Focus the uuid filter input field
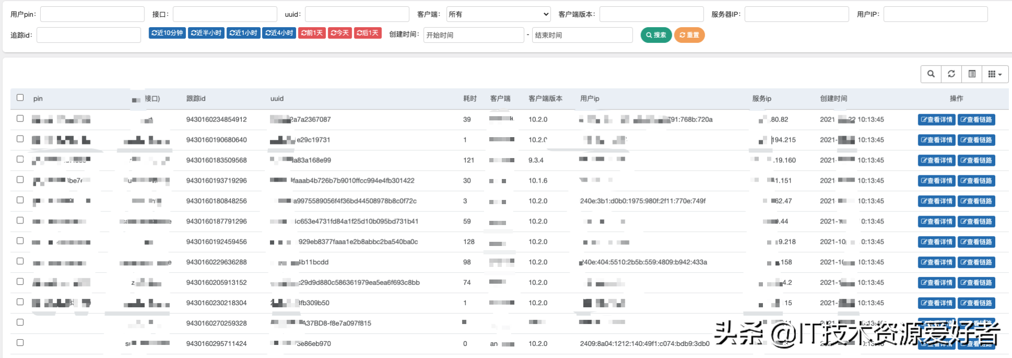Screen dimensions: 1012x358 pyautogui.click(x=357, y=14)
